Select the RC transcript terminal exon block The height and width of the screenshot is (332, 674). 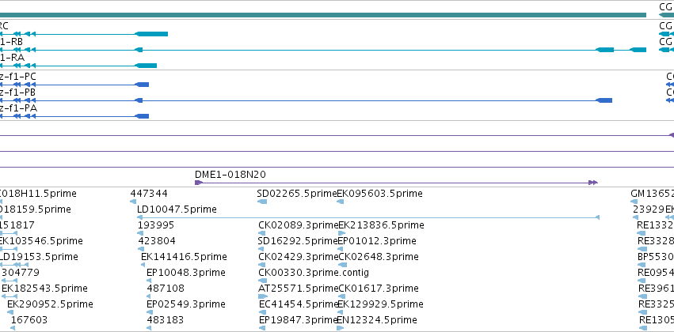click(x=151, y=34)
